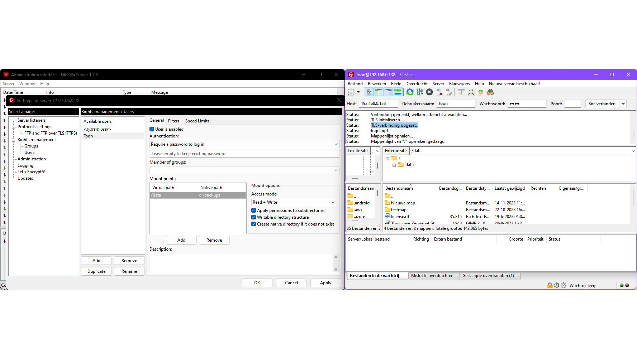This screenshot has width=637, height=358.
Task: Collapse the root folder in remote tree
Action: (x=388, y=159)
